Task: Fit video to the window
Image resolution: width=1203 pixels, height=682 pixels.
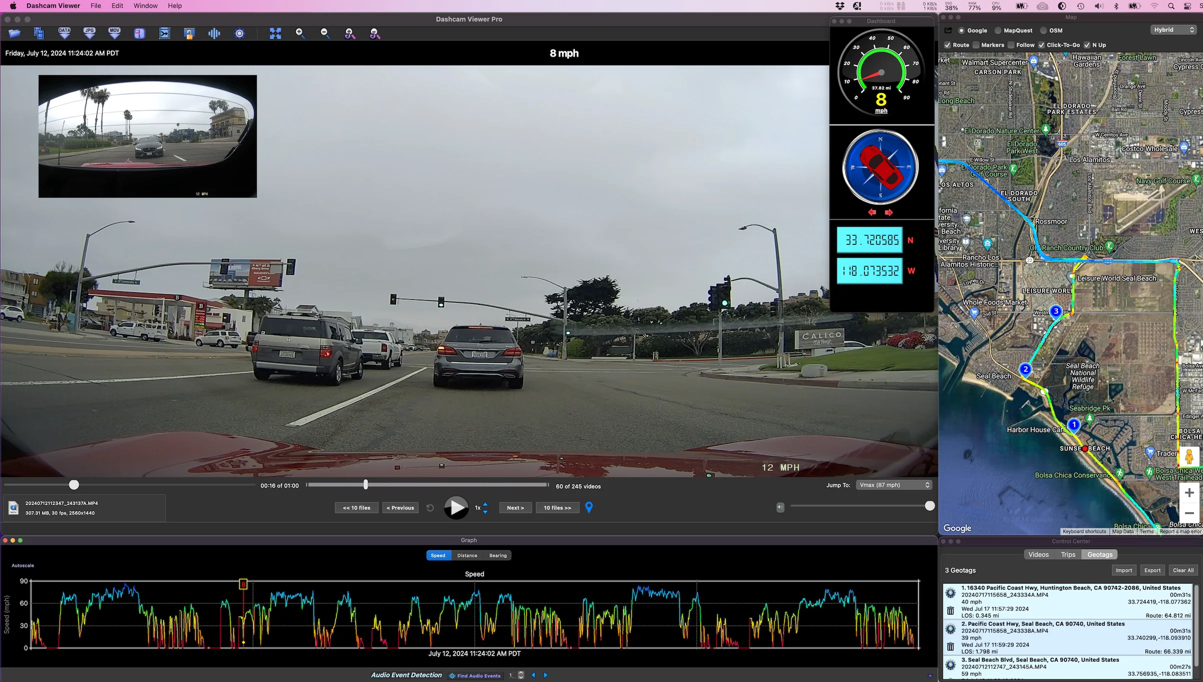Action: click(275, 33)
